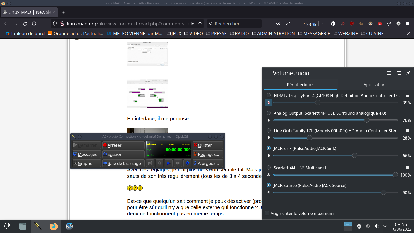The height and width of the screenshot is (233, 414).
Task: Click the linuxmao.org address bar
Action: 127,24
